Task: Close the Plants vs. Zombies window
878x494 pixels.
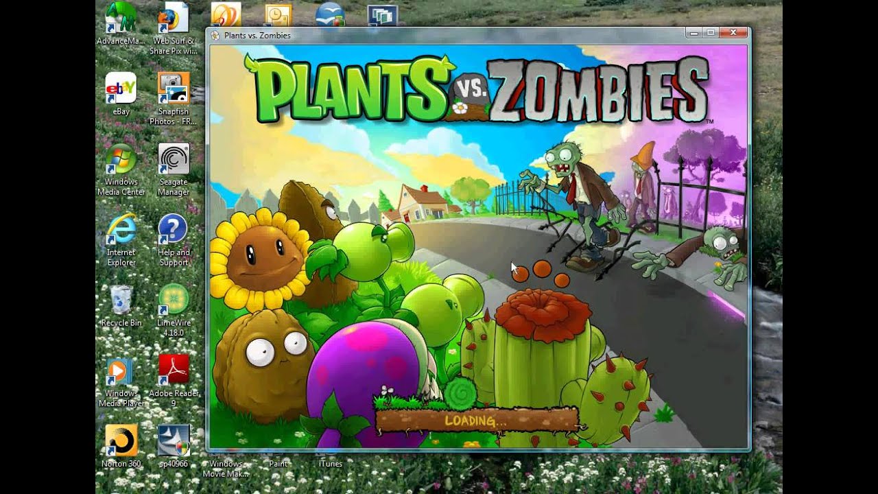Action: 733,32
